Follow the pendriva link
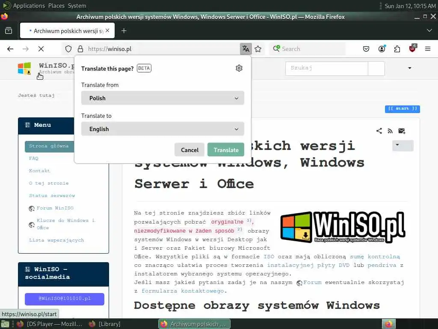The image size is (438, 329). tap(382, 265)
